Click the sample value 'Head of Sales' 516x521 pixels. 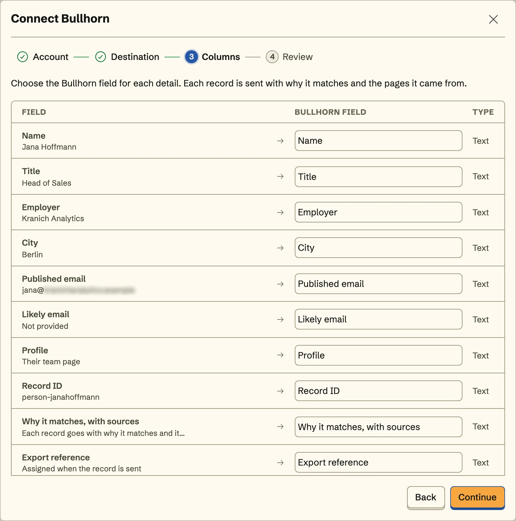pyautogui.click(x=46, y=183)
